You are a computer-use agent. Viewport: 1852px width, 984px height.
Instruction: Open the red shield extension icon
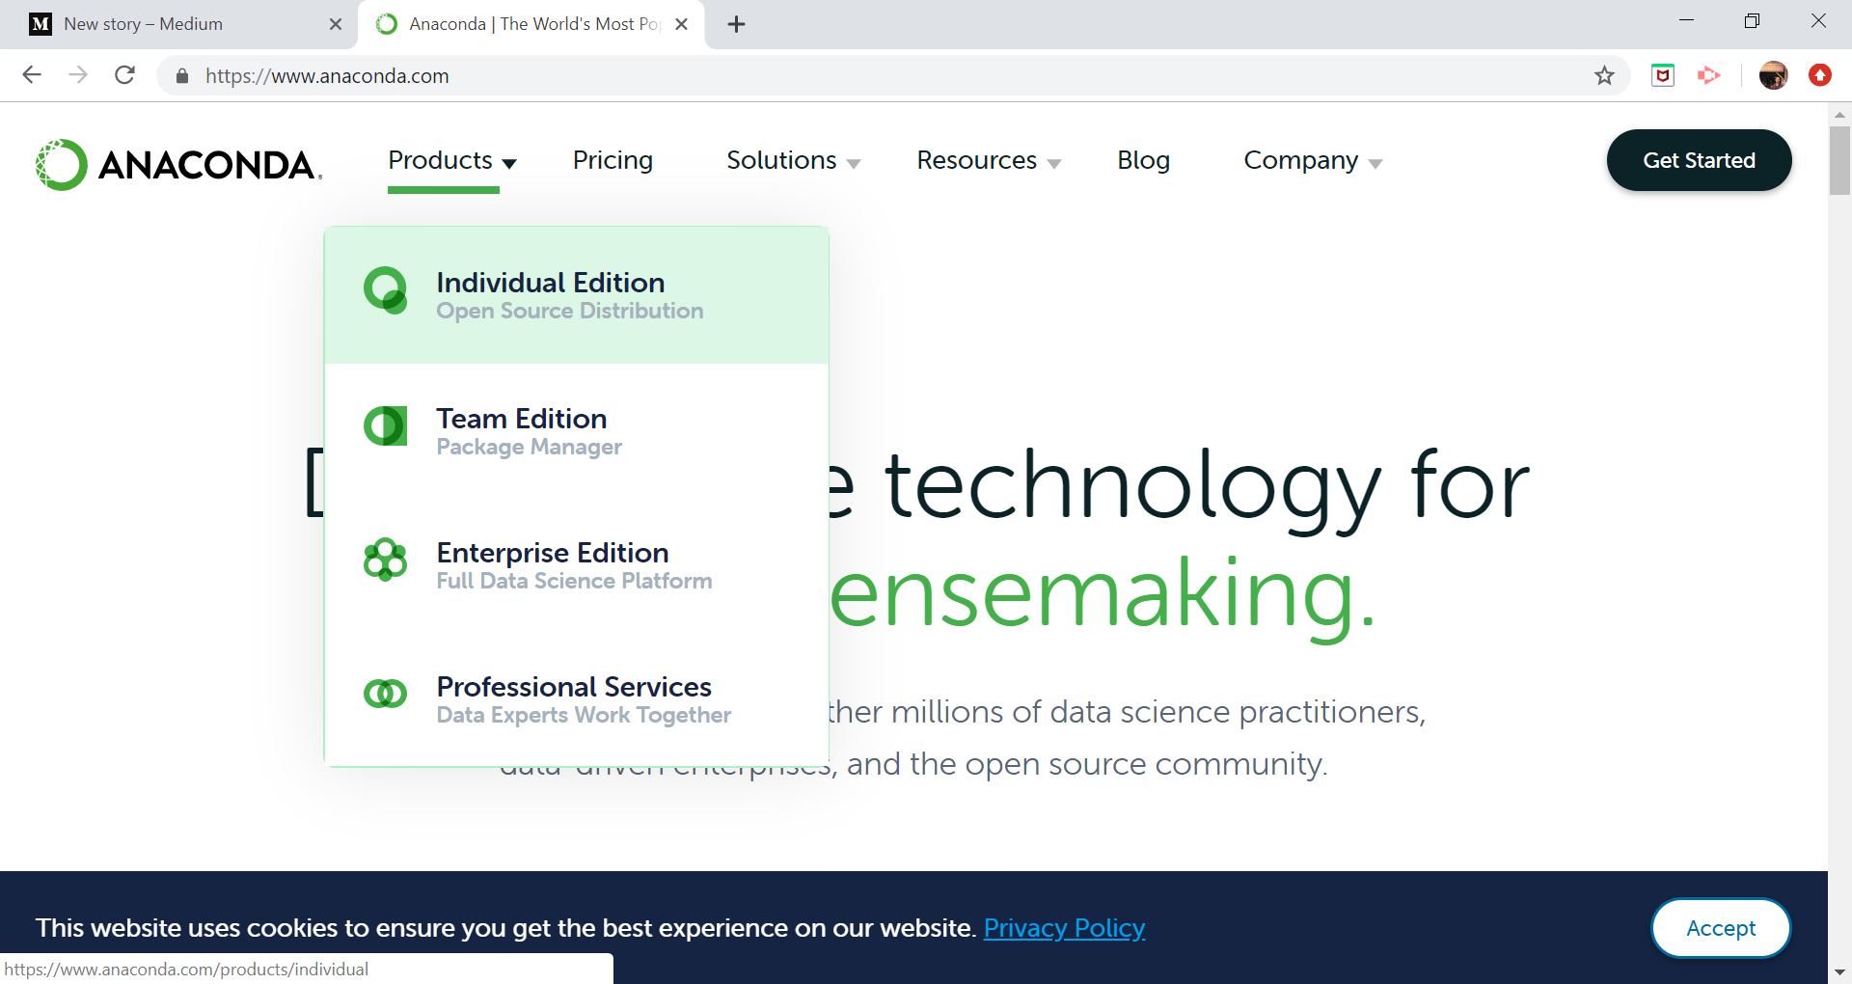pyautogui.click(x=1663, y=75)
